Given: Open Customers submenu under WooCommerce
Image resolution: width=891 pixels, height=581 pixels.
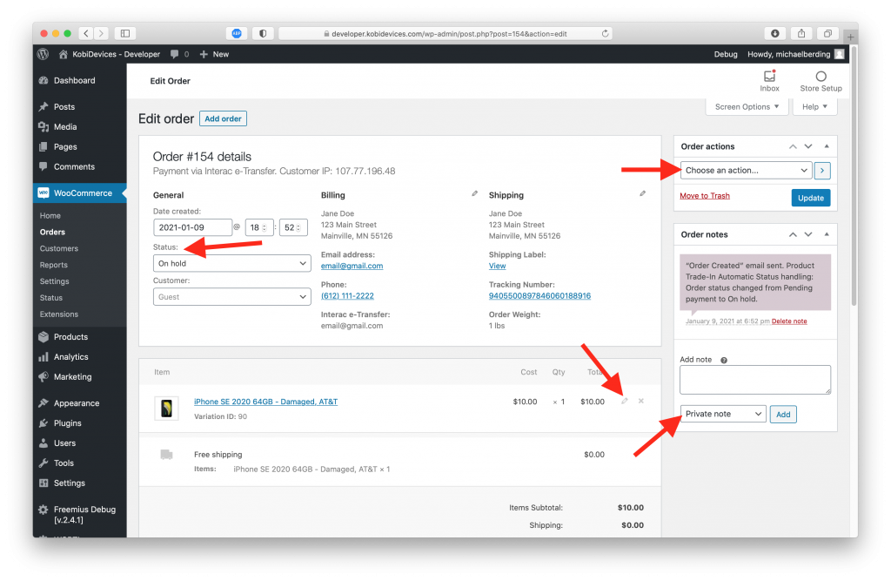Looking at the screenshot, I should pyautogui.click(x=59, y=248).
